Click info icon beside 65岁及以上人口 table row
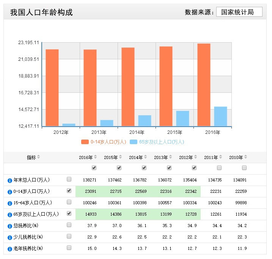 pyautogui.click(x=10, y=214)
